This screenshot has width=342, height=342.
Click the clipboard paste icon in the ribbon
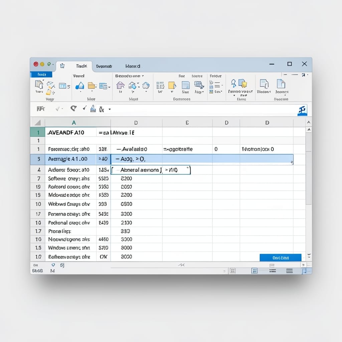point(39,84)
